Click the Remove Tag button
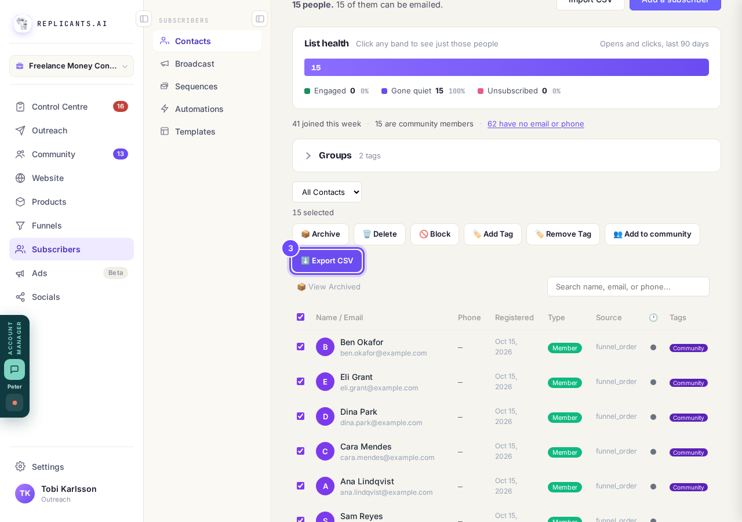Screen dimensions: 742x522 563,234
